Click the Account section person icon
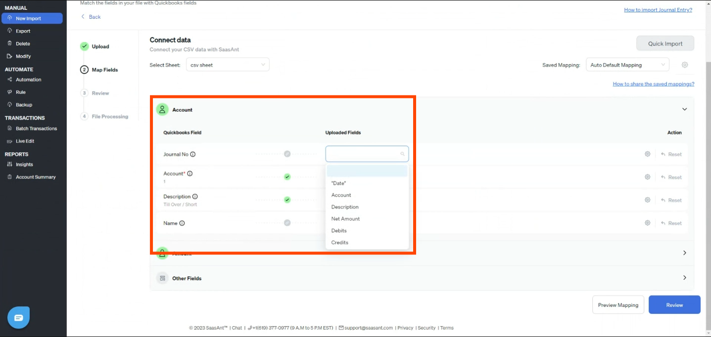The width and height of the screenshot is (711, 337). pyautogui.click(x=162, y=110)
